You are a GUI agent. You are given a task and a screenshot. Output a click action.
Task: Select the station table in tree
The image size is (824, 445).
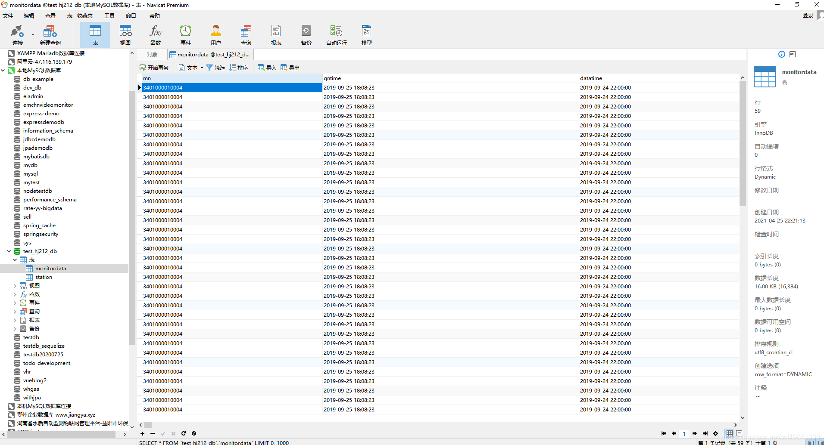click(x=44, y=277)
